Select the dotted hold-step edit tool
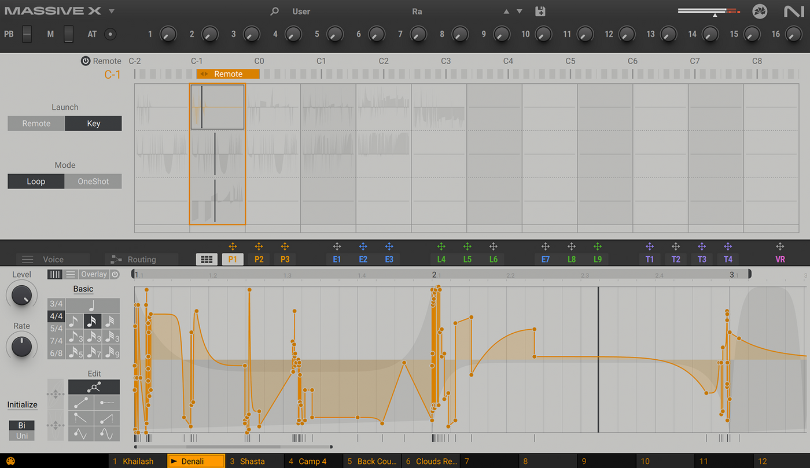 click(x=107, y=403)
